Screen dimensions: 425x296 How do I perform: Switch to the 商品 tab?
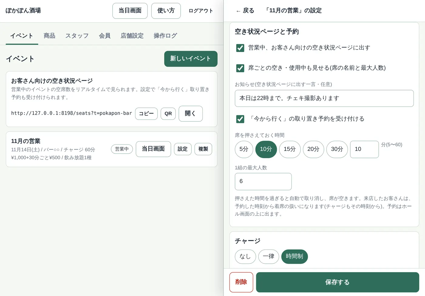(49, 36)
